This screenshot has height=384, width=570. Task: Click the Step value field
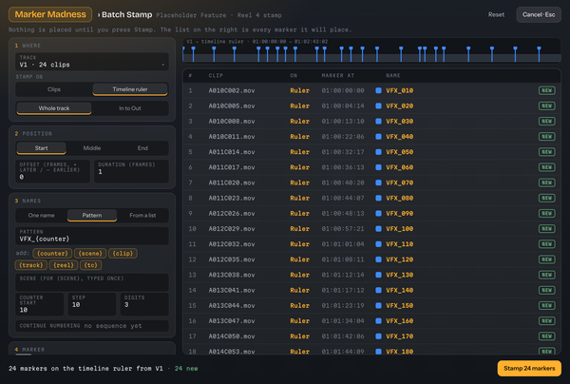[x=92, y=304]
